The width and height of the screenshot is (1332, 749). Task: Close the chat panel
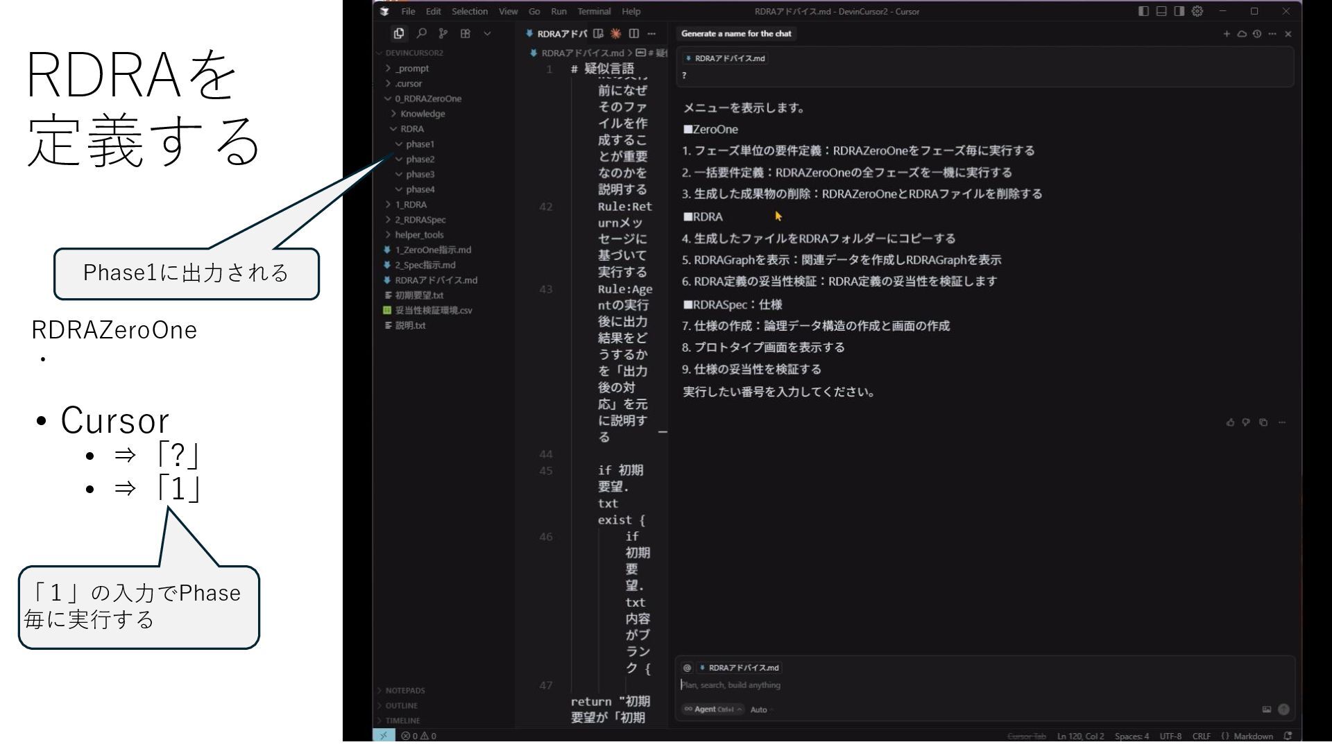(1288, 34)
